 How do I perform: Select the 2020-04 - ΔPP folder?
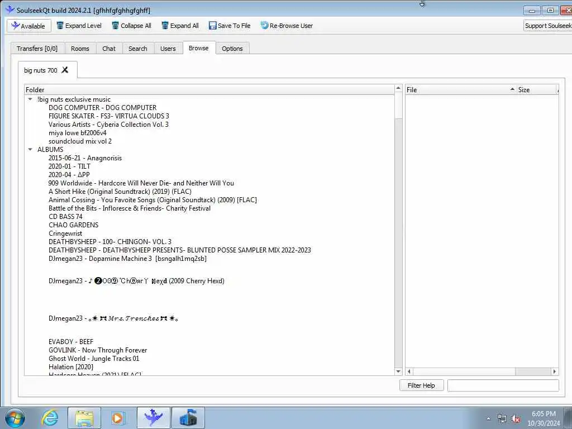pos(69,175)
